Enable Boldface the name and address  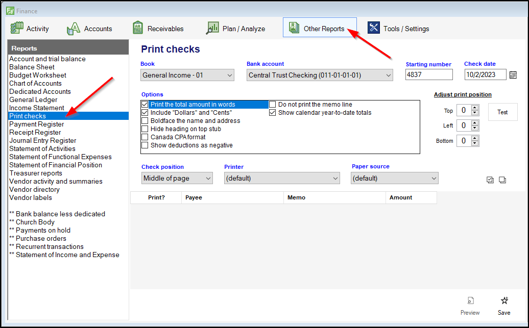(145, 121)
